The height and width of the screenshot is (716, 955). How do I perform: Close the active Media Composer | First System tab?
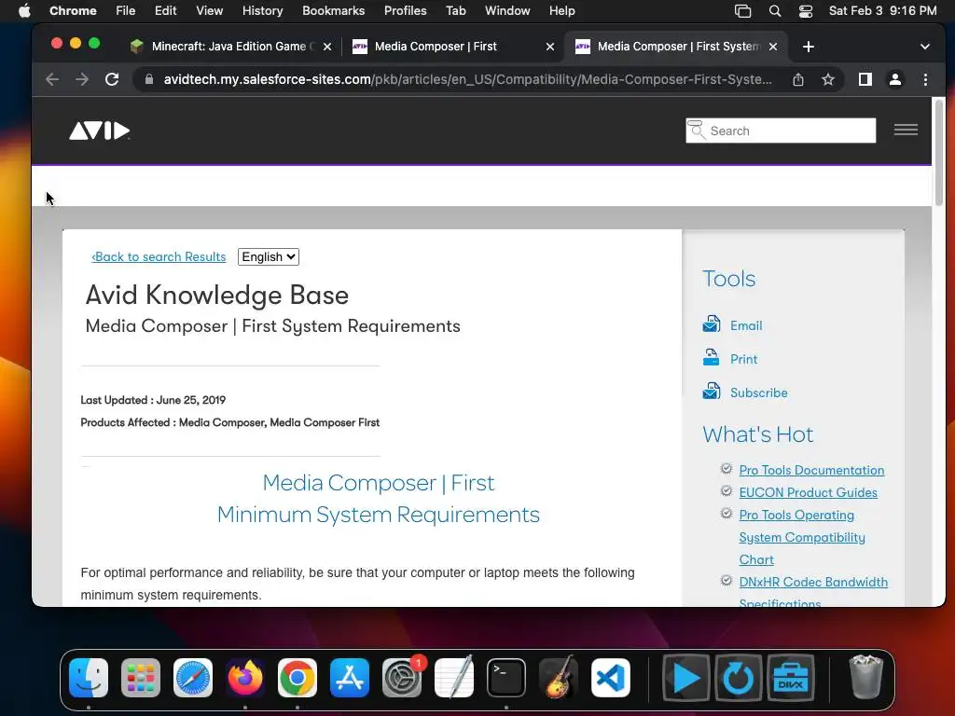pos(773,47)
